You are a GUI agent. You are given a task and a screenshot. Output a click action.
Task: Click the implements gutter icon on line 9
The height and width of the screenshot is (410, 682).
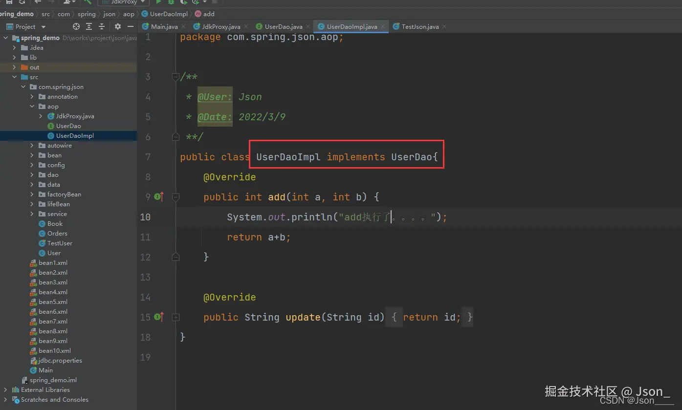pyautogui.click(x=159, y=197)
